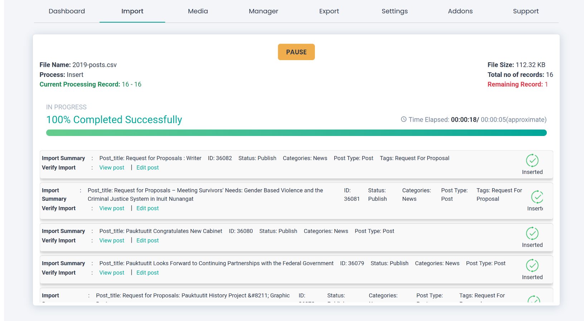Edit the Pauktuutit Congratulates New Cabinet post
This screenshot has width=584, height=321.
coord(147,240)
